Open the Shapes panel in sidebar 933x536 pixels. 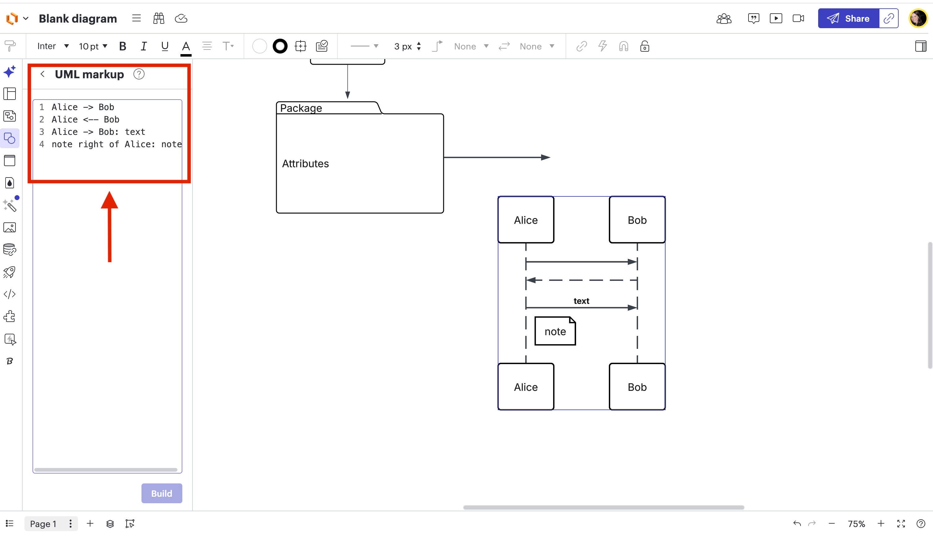(x=10, y=139)
